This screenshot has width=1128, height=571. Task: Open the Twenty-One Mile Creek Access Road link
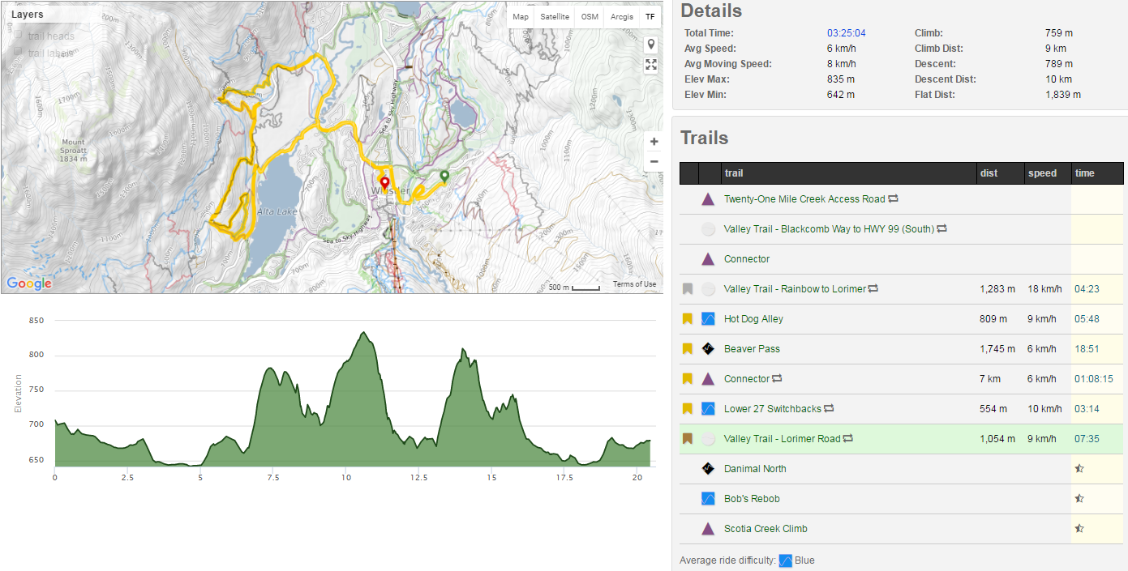click(804, 199)
